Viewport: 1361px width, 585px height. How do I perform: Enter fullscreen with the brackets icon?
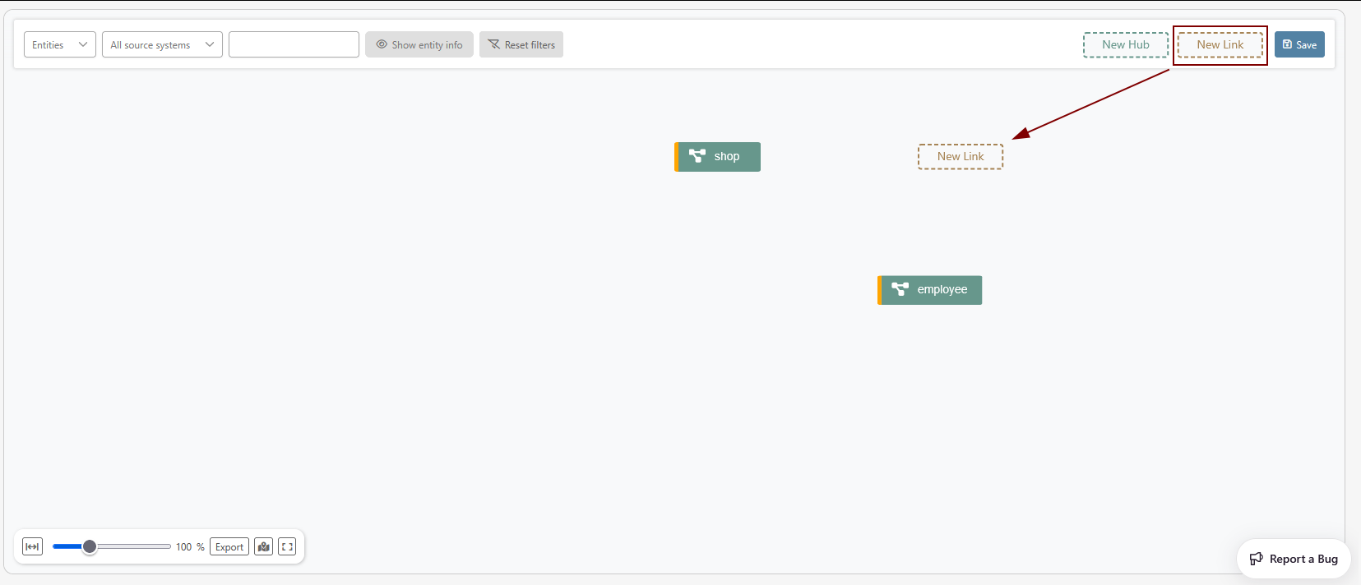[287, 546]
